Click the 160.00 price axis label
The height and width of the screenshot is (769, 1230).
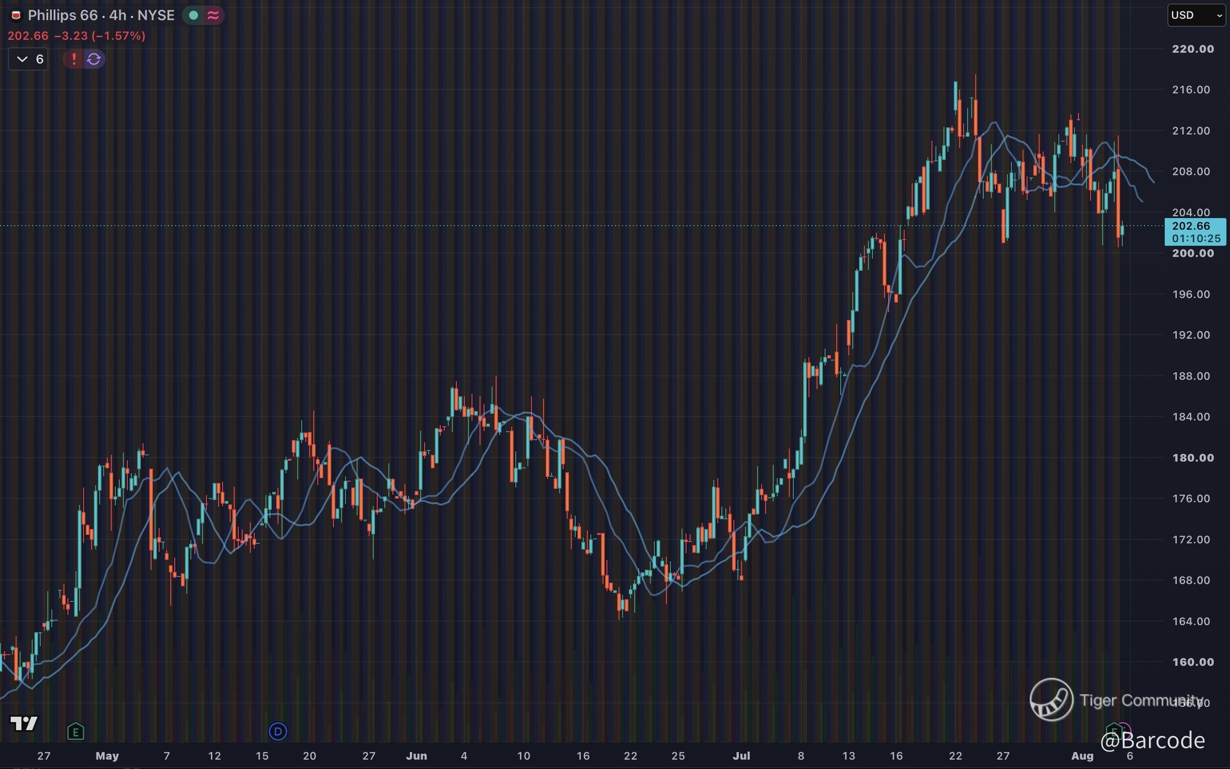pos(1193,662)
